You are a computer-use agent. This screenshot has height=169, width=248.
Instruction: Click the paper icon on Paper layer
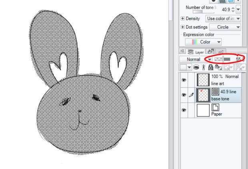pos(214,107)
